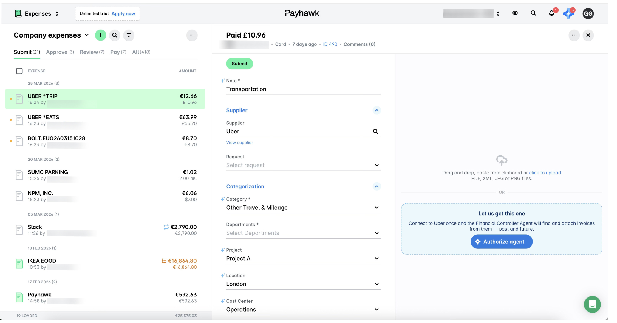Switch to the Review tab
The width and height of the screenshot is (617, 323).
92,52
